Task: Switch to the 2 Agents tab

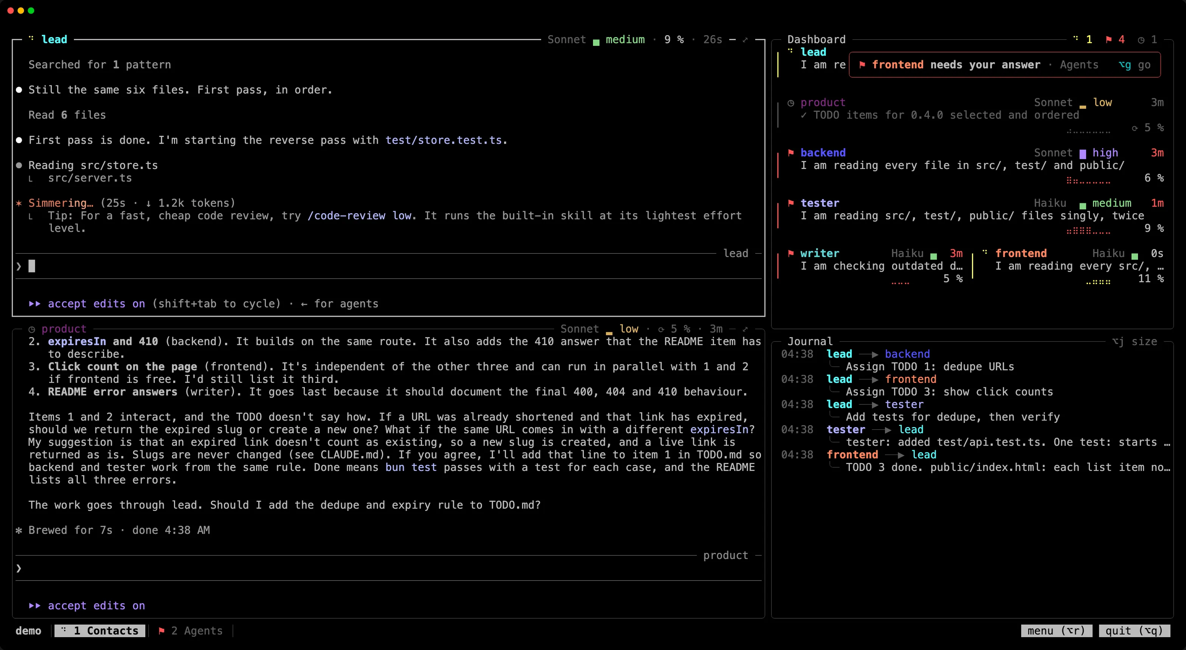Action: (x=191, y=631)
